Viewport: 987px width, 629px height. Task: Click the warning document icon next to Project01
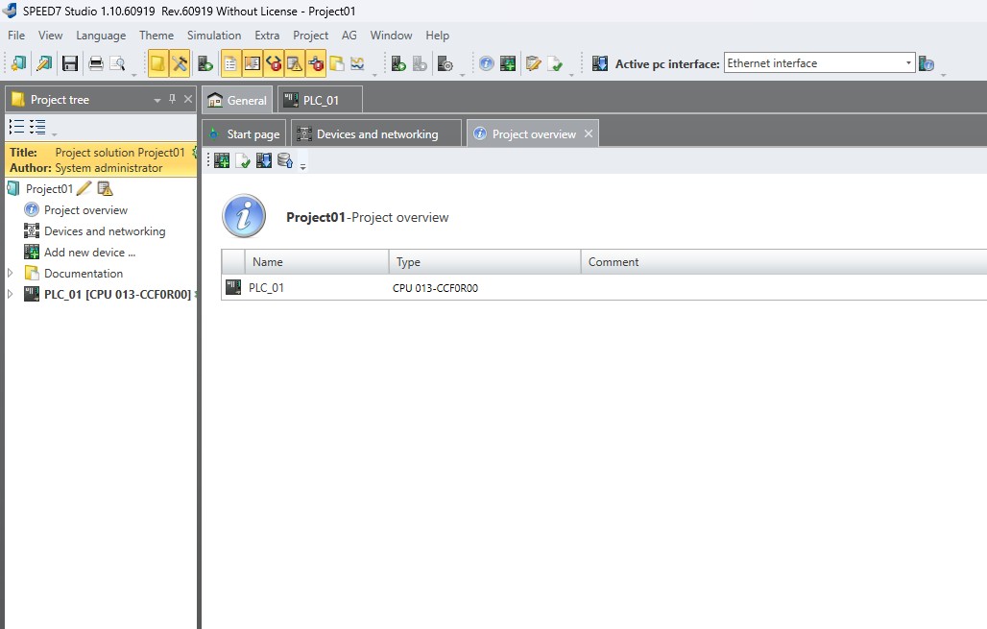coord(105,188)
